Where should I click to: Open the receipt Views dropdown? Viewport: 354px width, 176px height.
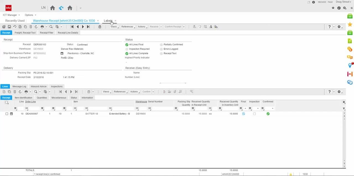(114, 27)
